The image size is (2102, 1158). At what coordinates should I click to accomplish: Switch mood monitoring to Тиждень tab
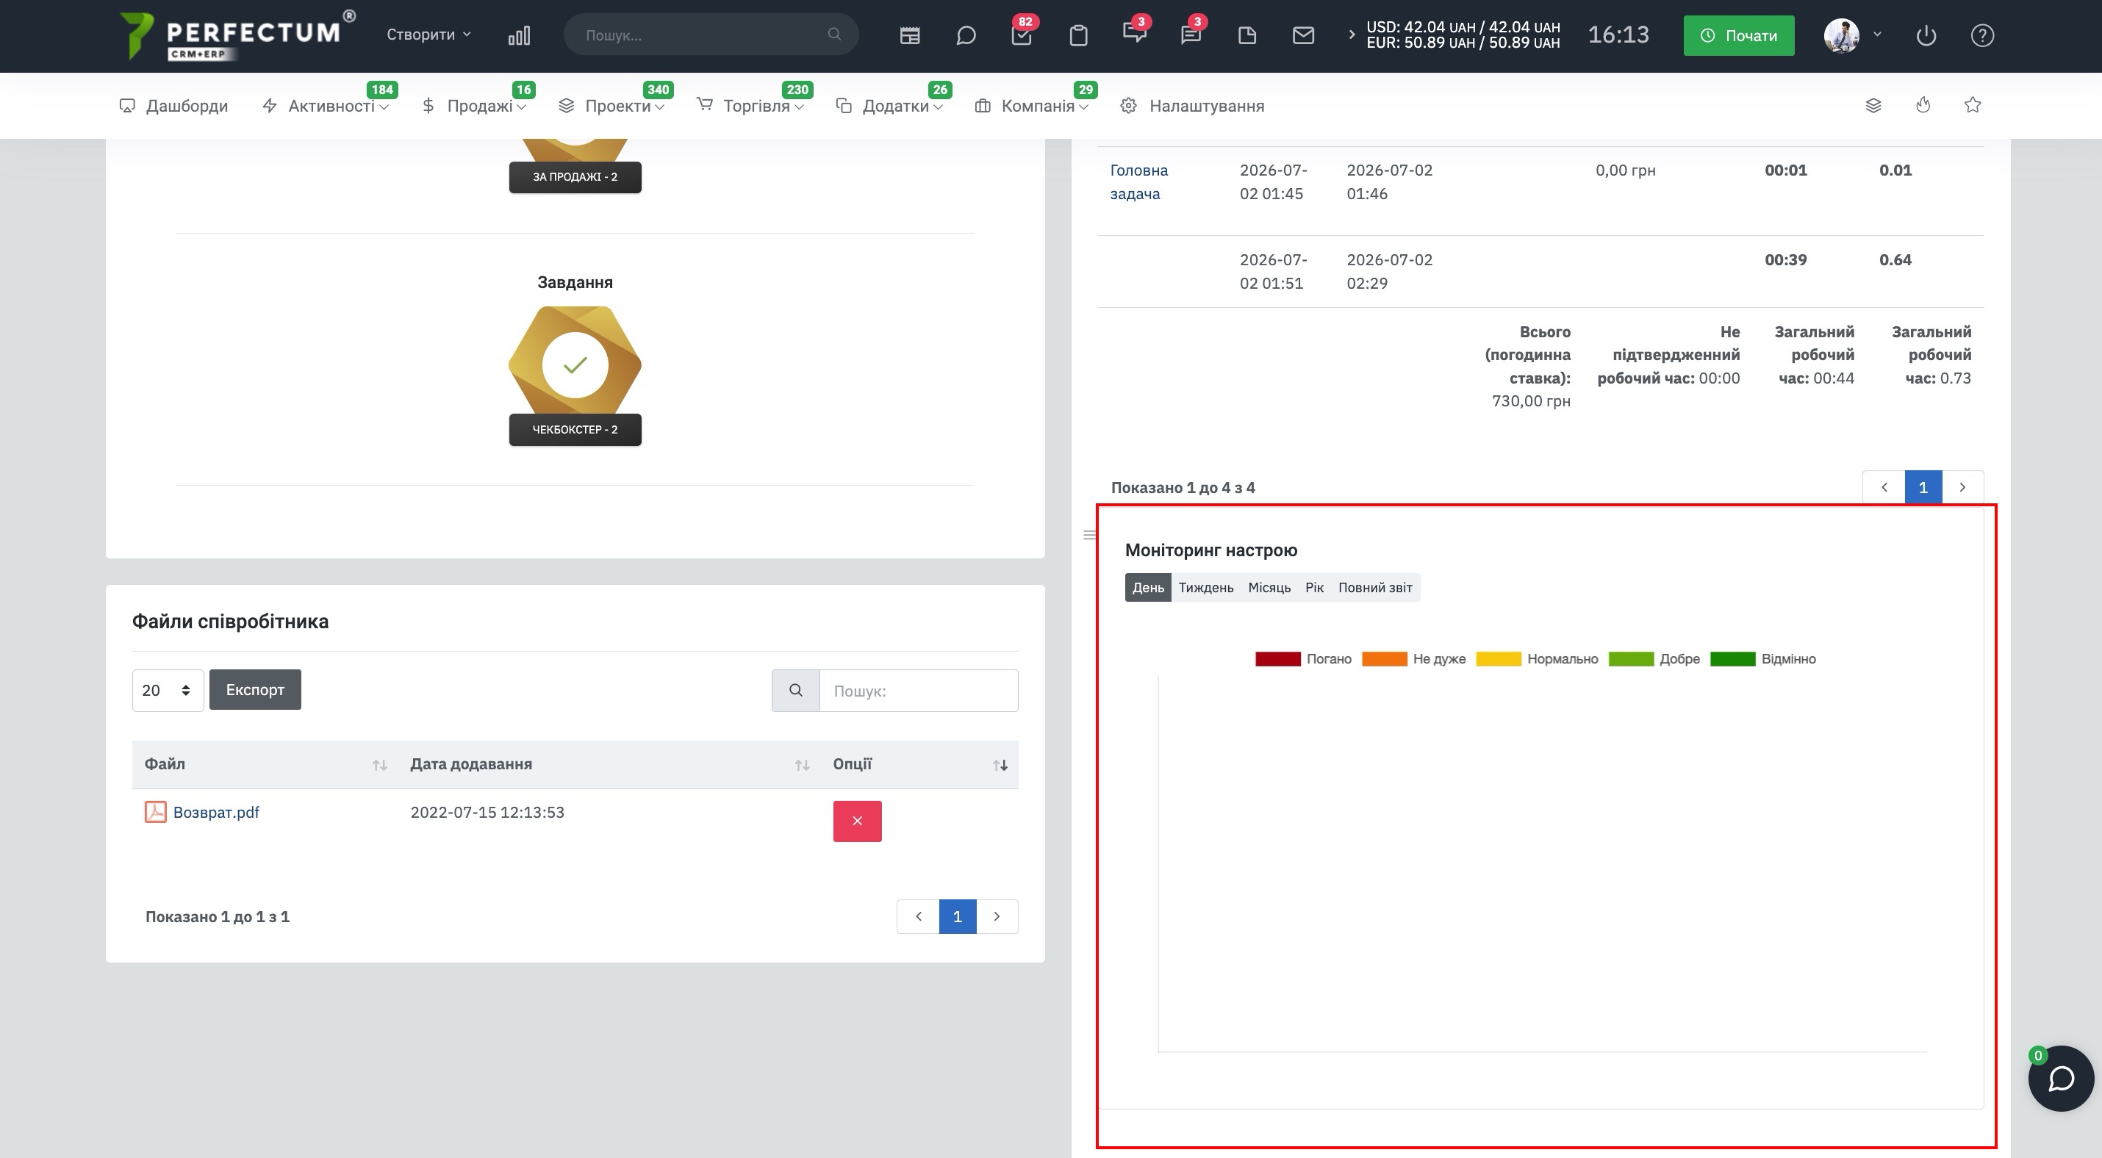click(x=1205, y=588)
